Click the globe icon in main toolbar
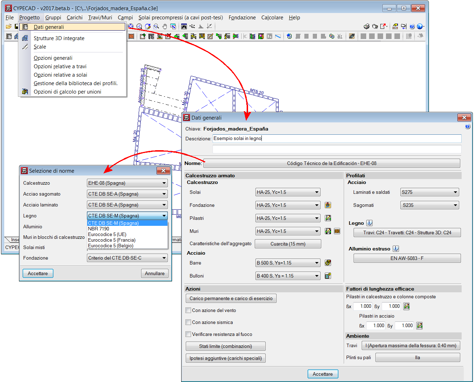Viewport: 475px width, 382px height. click(420, 26)
